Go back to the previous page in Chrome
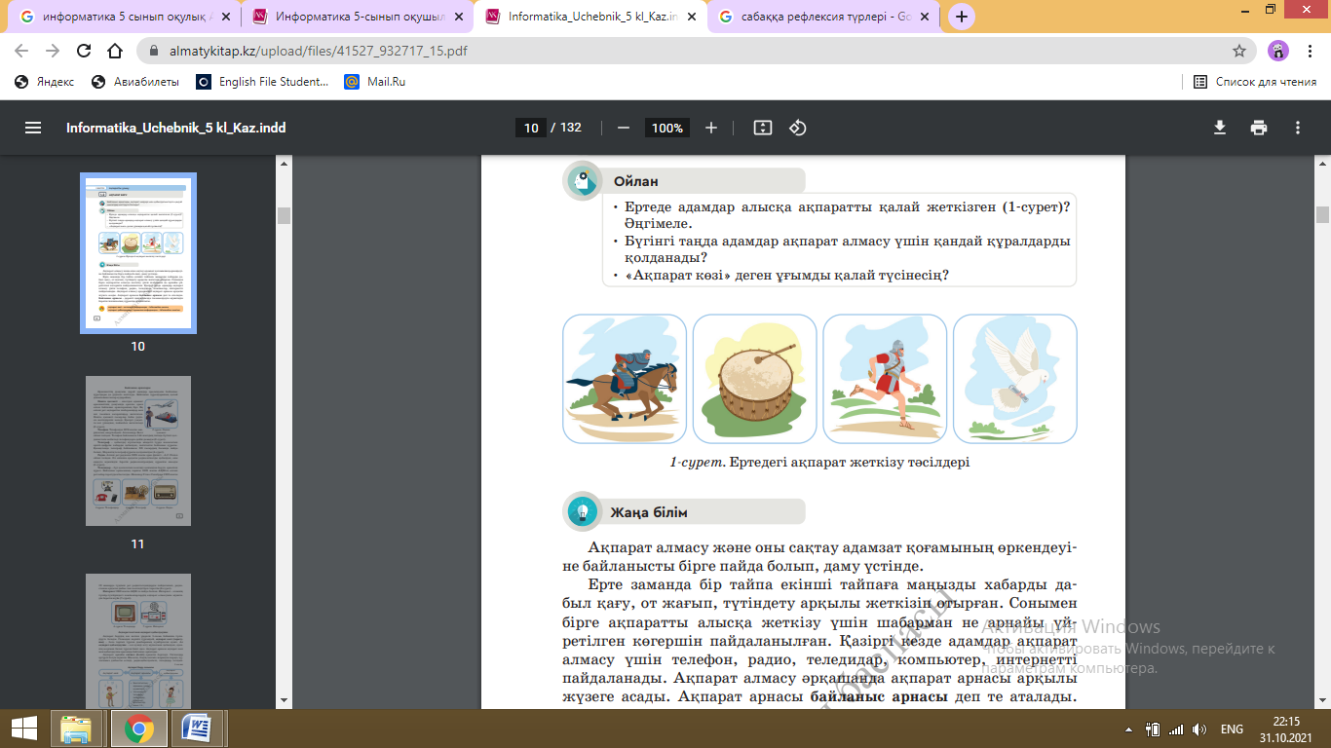 (21, 51)
